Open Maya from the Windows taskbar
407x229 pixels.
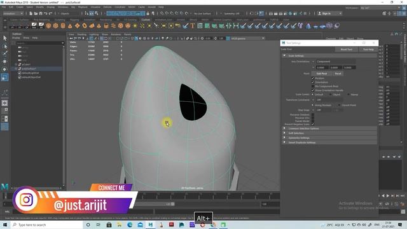pos(151,225)
